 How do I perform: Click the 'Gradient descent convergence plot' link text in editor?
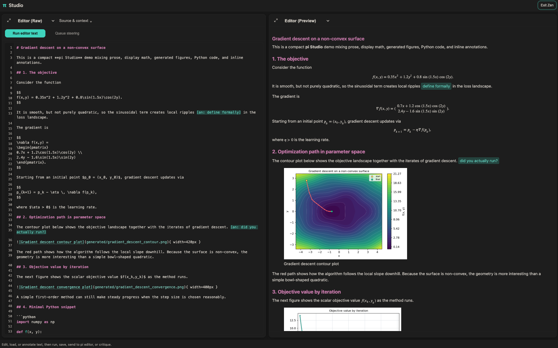pyautogui.click(x=56, y=287)
